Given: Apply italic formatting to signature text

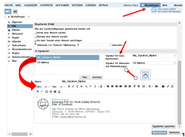Looking at the screenshot, I should coord(73,87).
